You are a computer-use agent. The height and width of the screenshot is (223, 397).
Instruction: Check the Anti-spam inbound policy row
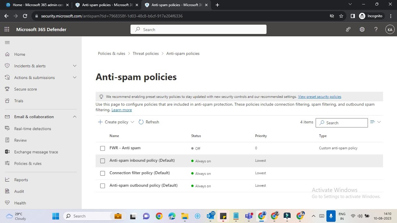pos(103,161)
